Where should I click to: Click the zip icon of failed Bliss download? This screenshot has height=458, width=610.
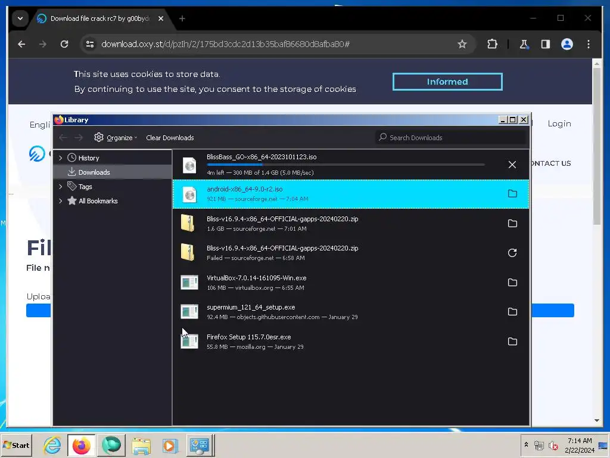click(x=188, y=253)
